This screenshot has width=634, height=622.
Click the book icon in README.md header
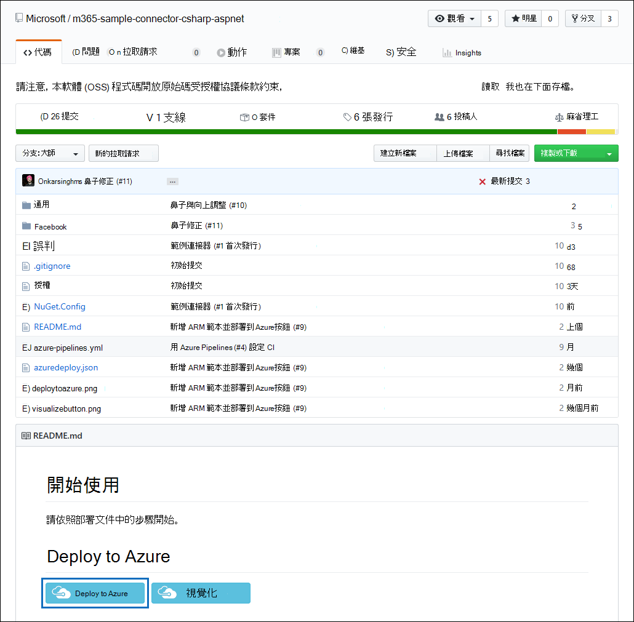26,436
